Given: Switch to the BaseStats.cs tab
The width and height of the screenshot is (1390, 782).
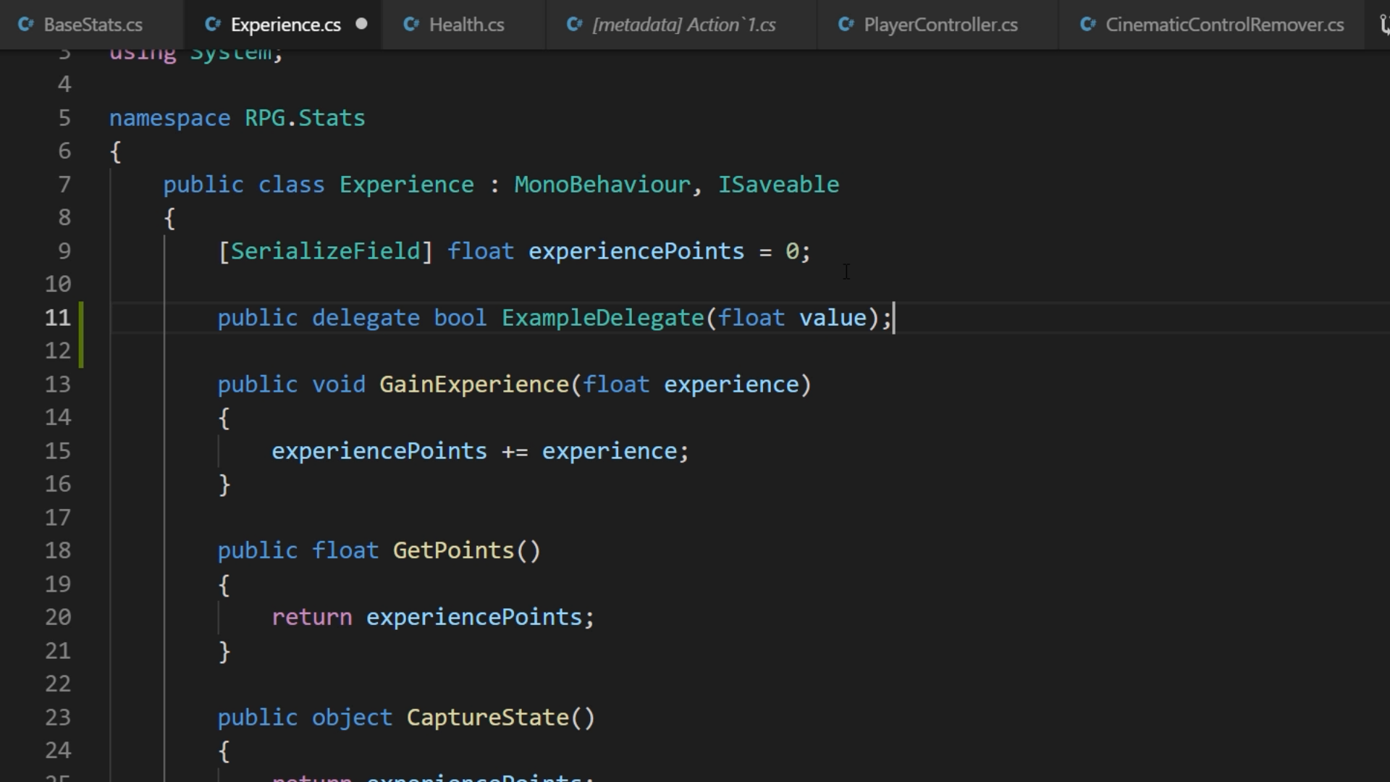Looking at the screenshot, I should 93,25.
